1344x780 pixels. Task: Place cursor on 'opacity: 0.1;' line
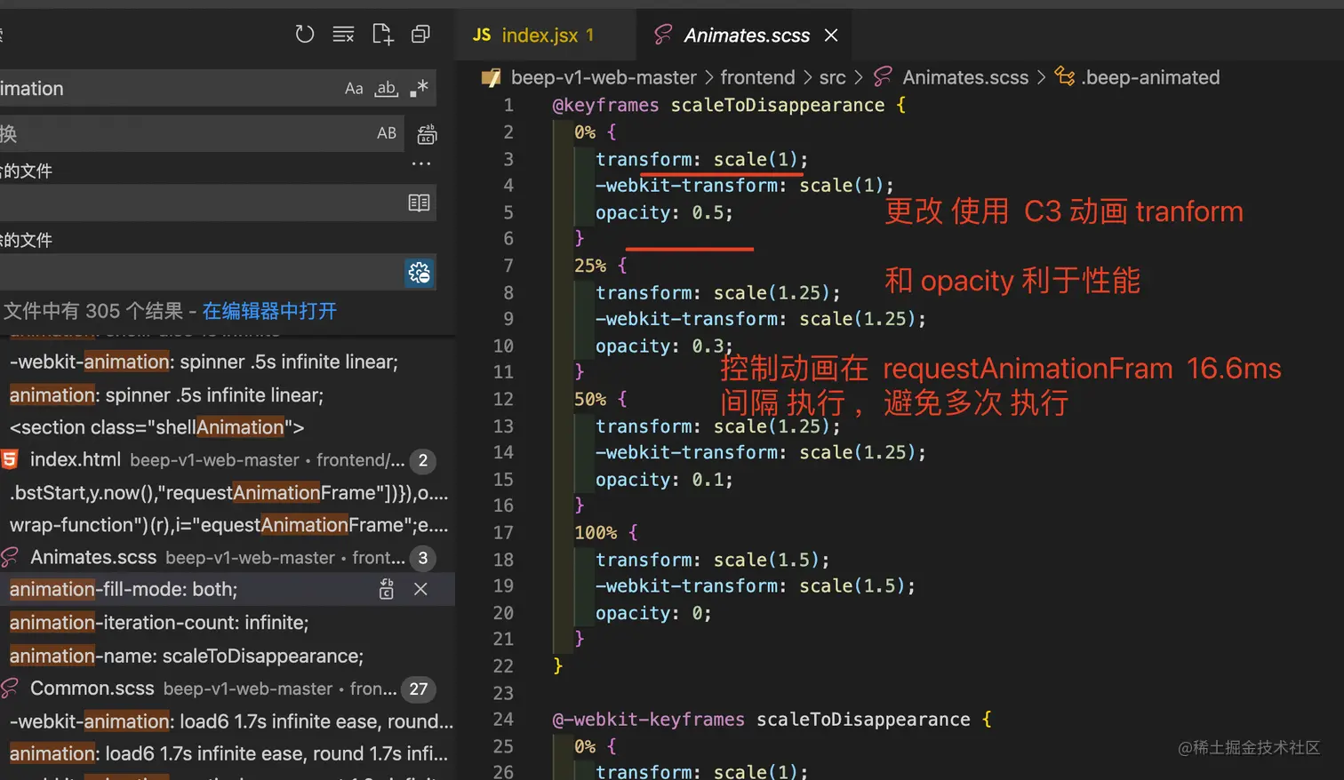[664, 479]
